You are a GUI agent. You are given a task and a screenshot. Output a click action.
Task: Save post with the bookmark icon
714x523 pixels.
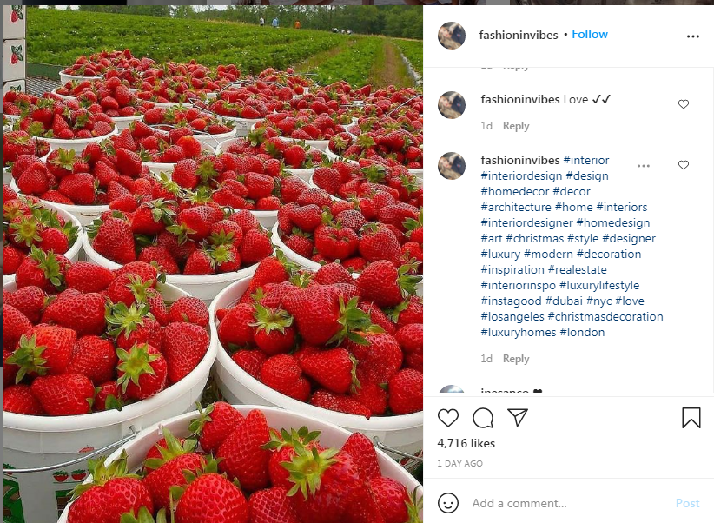tap(691, 418)
